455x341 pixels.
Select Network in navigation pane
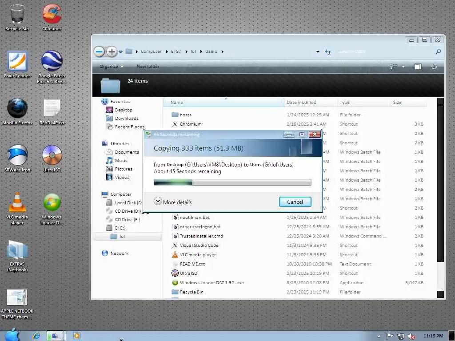point(115,253)
